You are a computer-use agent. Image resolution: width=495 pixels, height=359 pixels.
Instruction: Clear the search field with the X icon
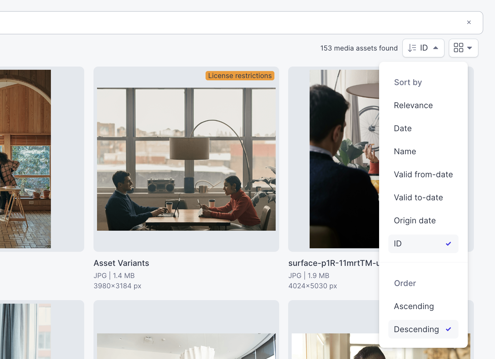click(469, 22)
